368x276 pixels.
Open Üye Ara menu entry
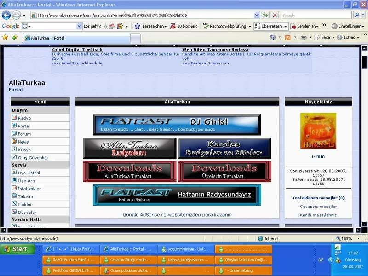(x=26, y=181)
